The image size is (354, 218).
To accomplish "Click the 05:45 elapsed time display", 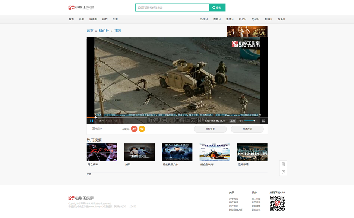I will click(102, 121).
